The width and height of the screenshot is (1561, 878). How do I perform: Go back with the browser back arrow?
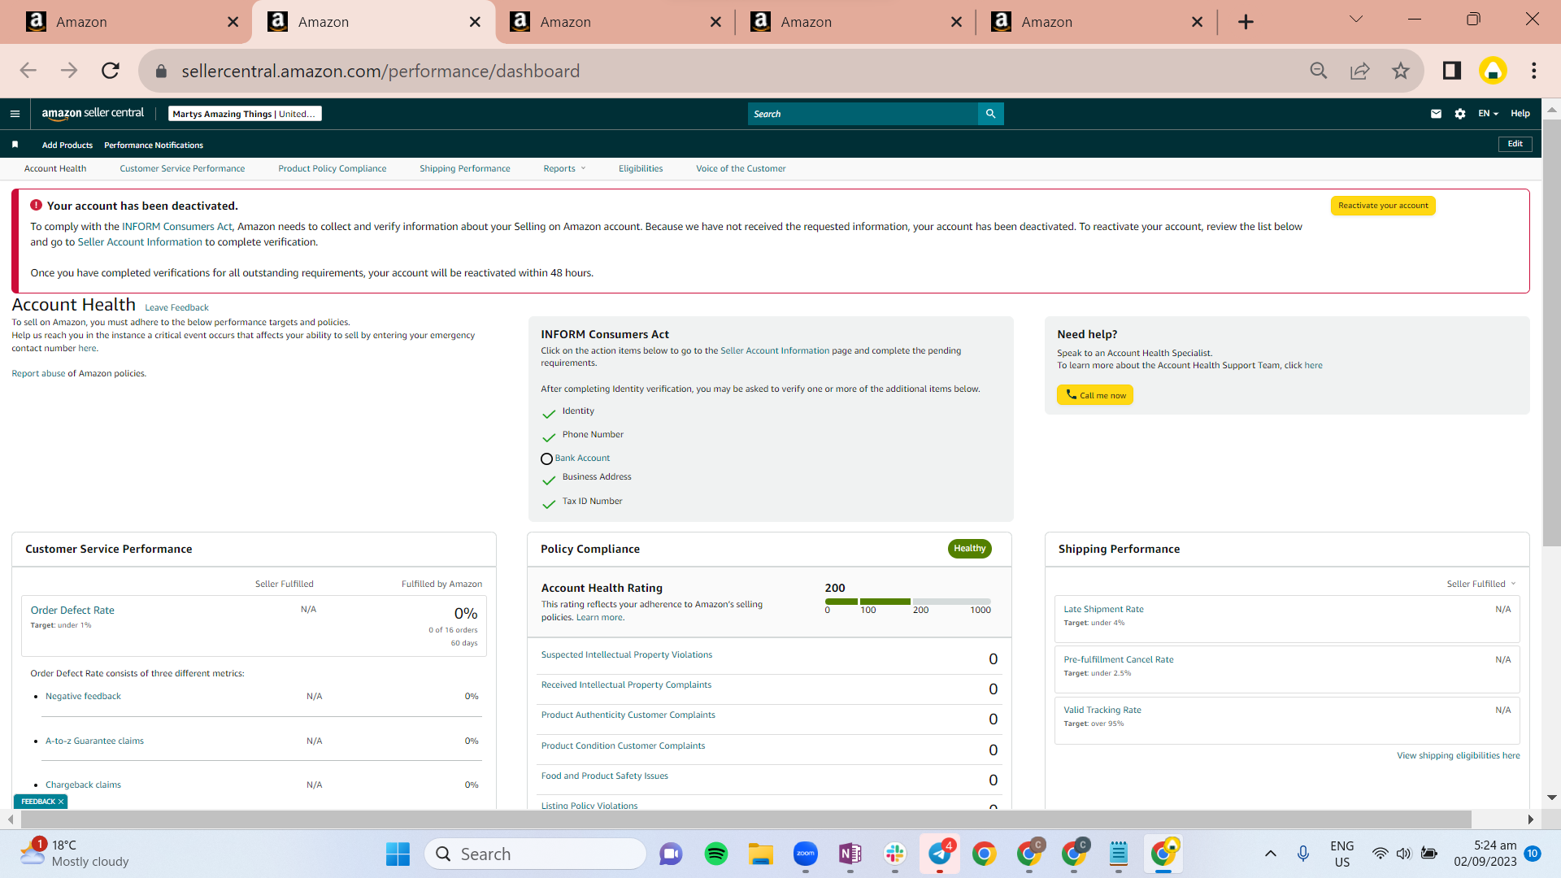click(28, 71)
